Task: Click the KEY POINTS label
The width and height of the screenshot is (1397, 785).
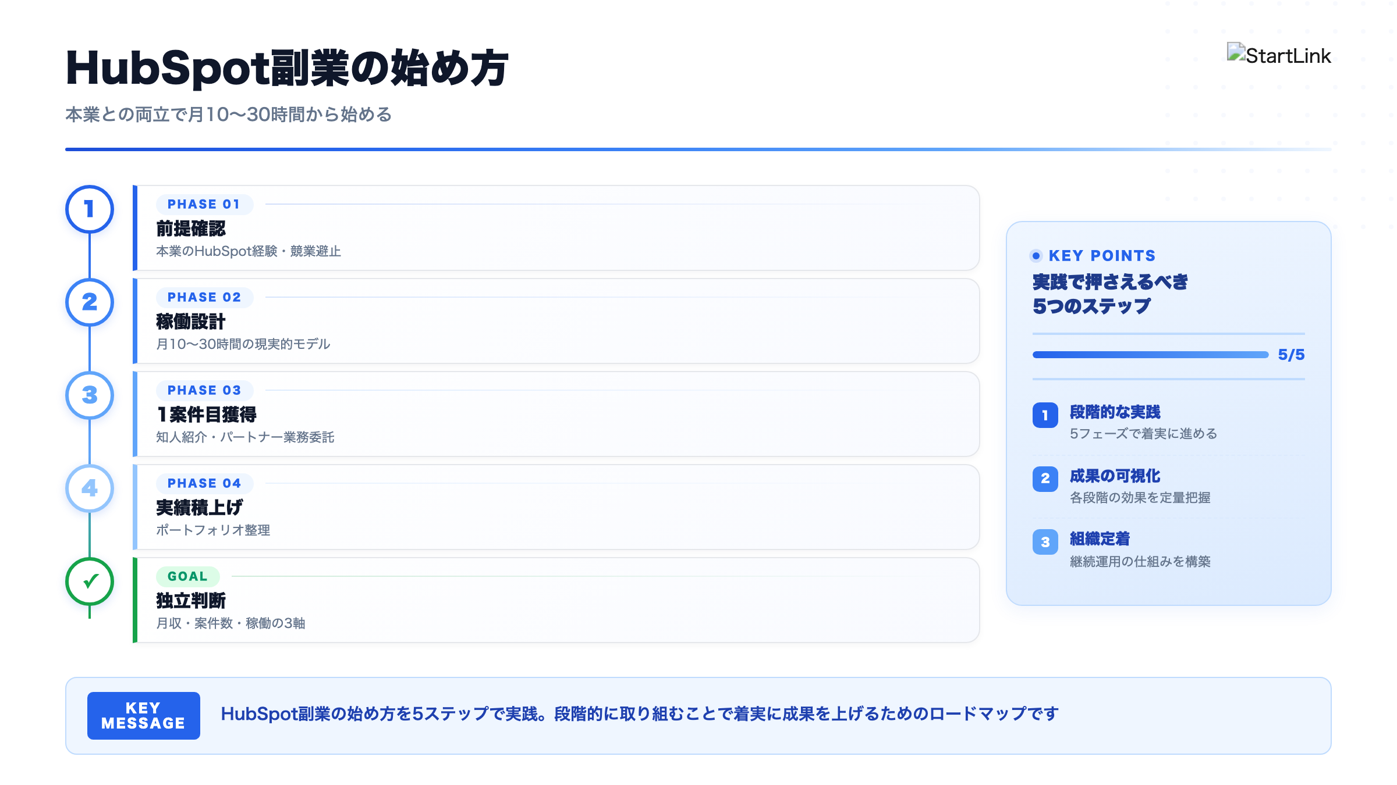Action: (1102, 256)
